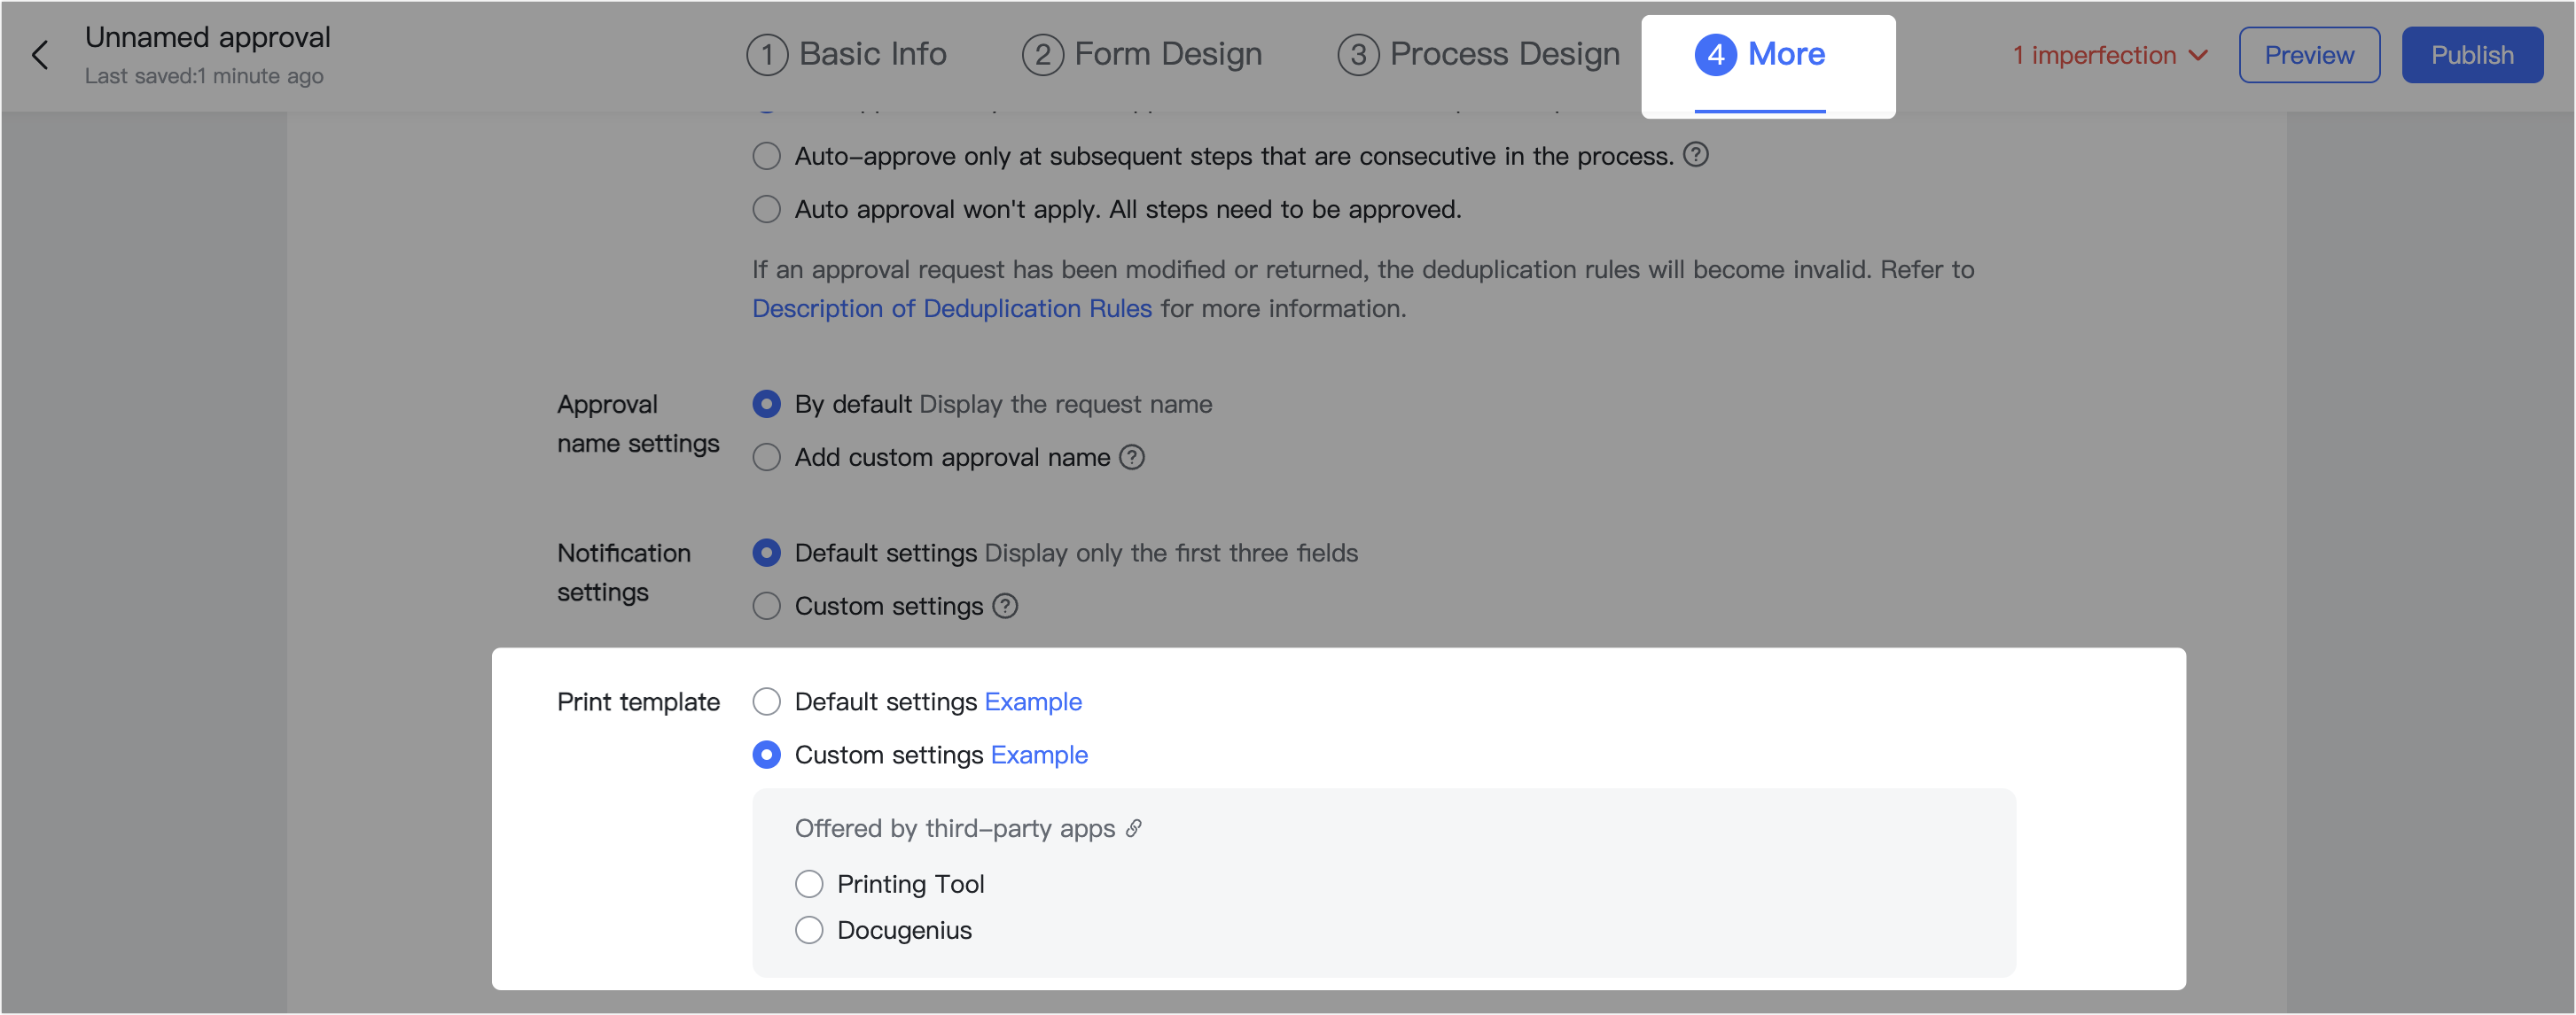
Task: Click the Last saved timestamp text
Action: 204,76
